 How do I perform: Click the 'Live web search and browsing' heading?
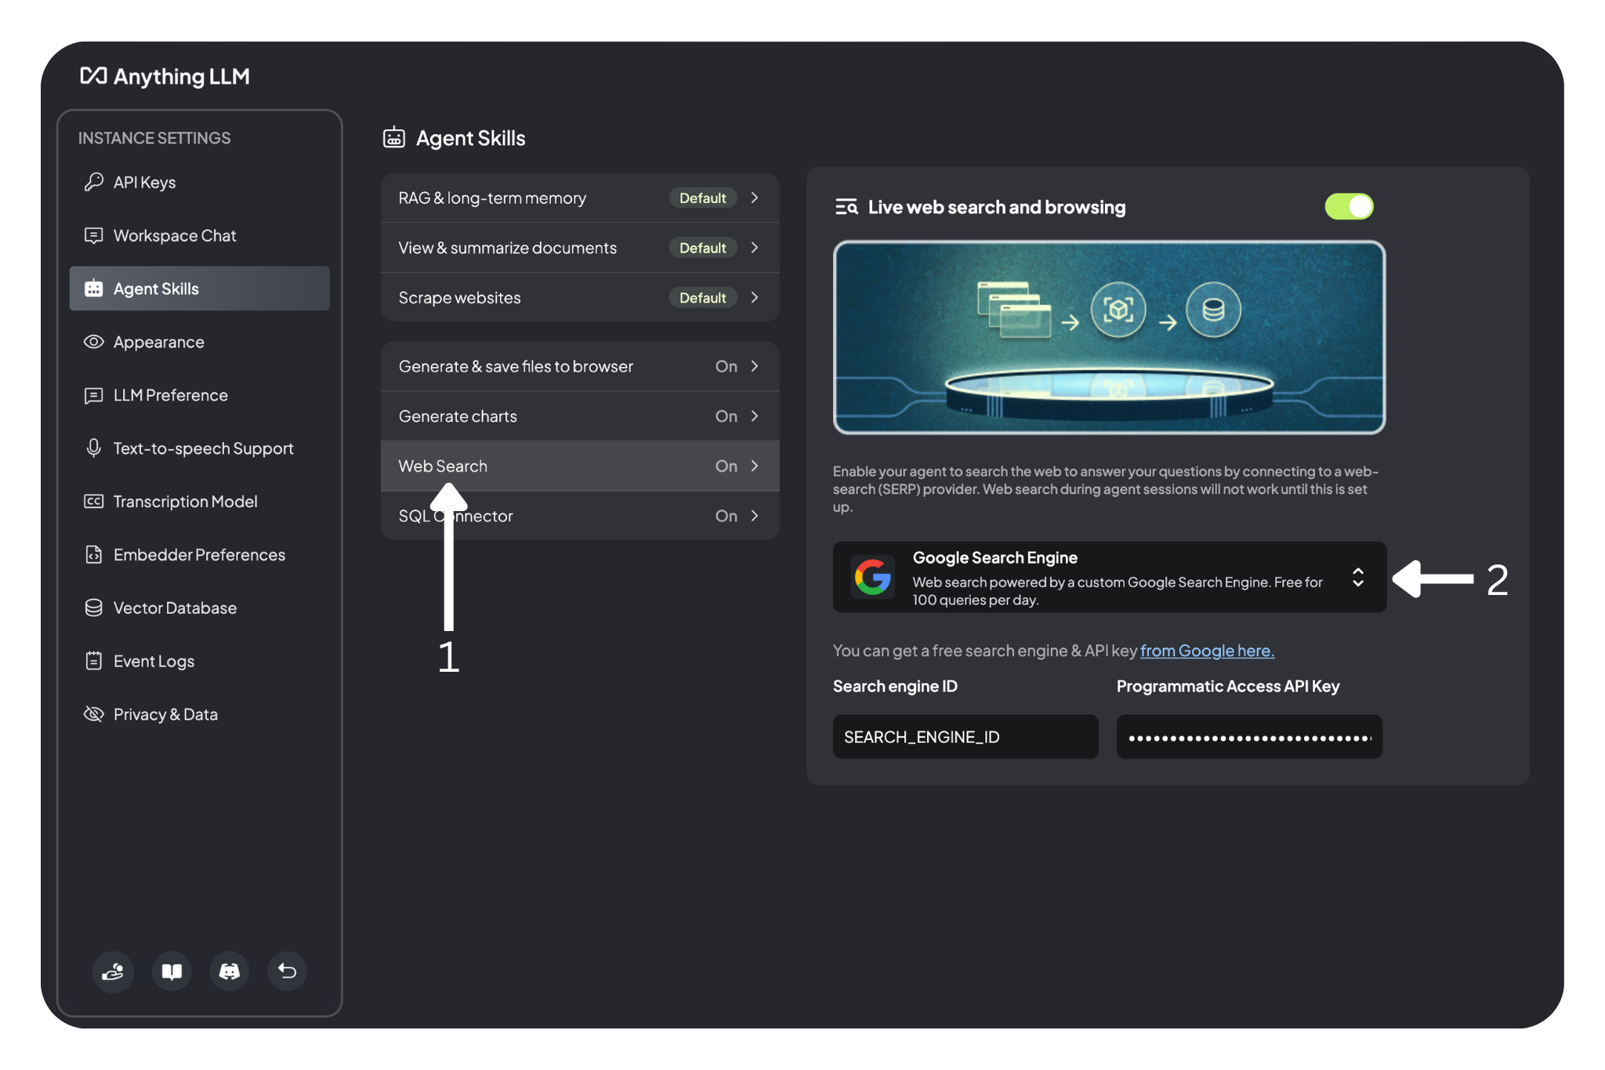tap(997, 207)
